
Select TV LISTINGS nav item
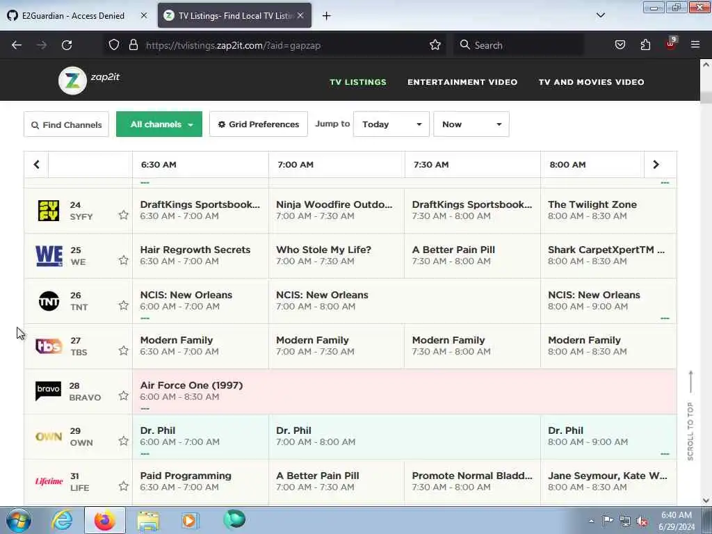click(x=358, y=82)
